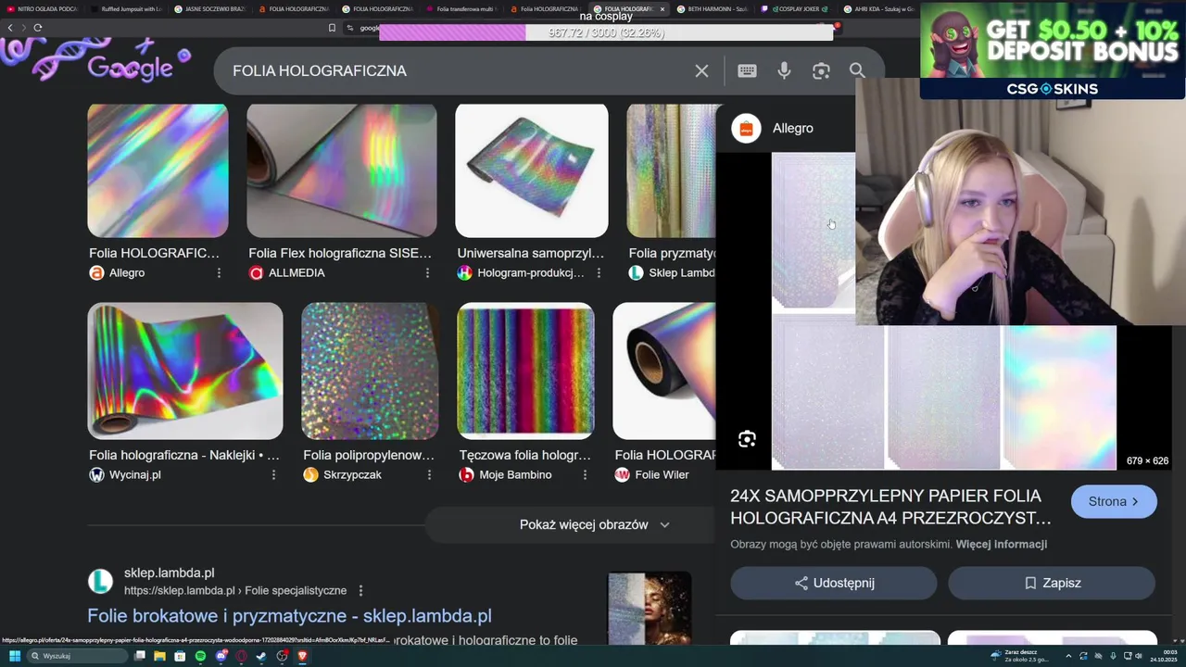Open Microsoft Store from taskbar
Image resolution: width=1186 pixels, height=667 pixels.
pos(180,656)
